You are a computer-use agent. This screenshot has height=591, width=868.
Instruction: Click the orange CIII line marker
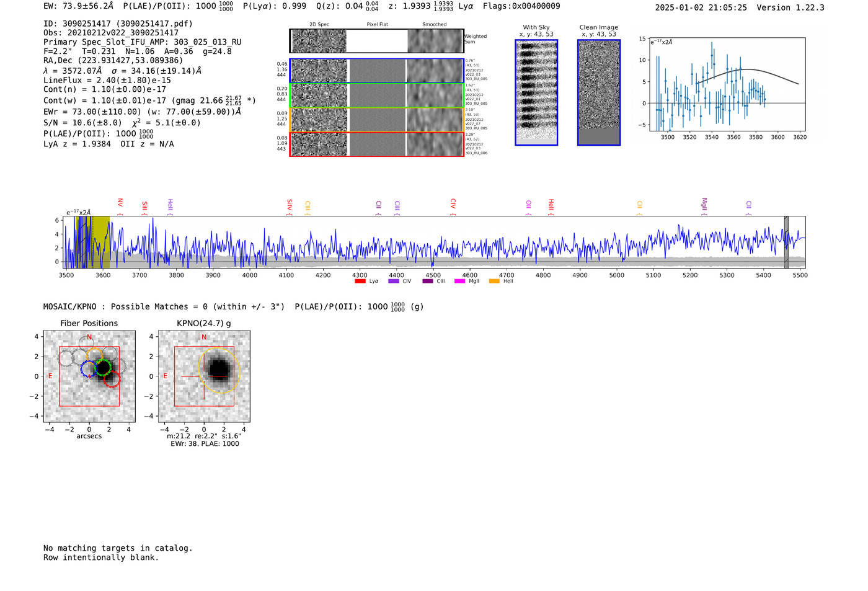(x=308, y=207)
